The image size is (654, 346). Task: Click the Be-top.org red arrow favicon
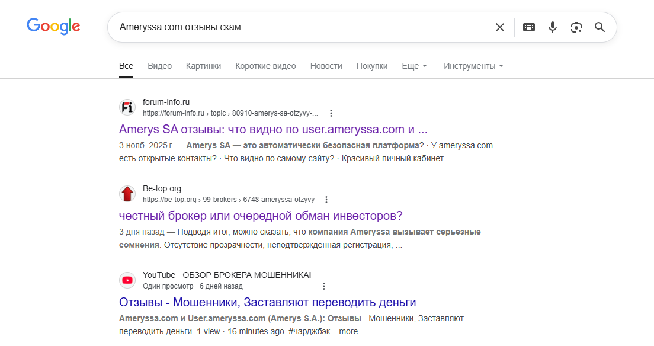[x=127, y=194]
